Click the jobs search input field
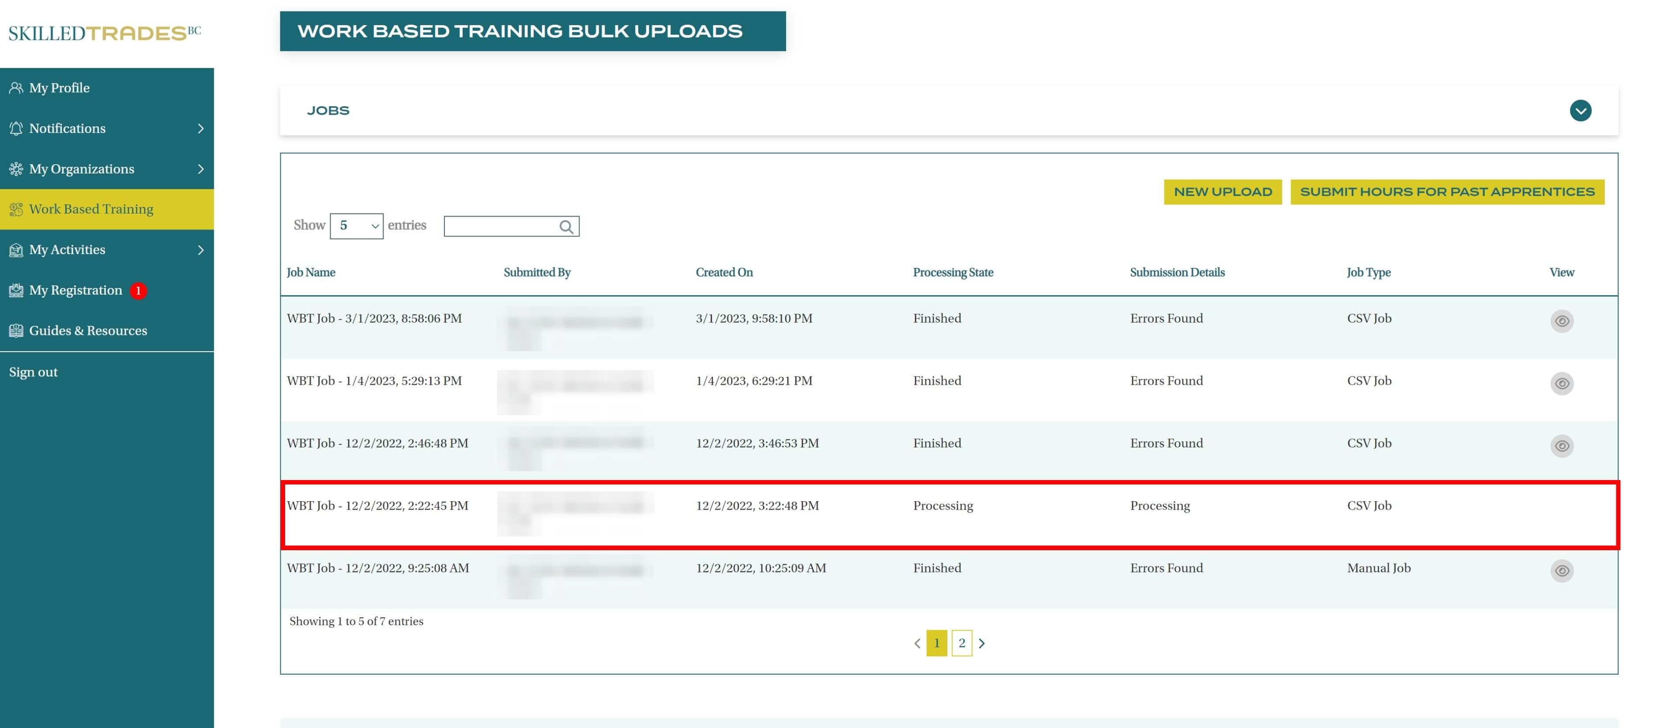1664x728 pixels. (x=501, y=227)
